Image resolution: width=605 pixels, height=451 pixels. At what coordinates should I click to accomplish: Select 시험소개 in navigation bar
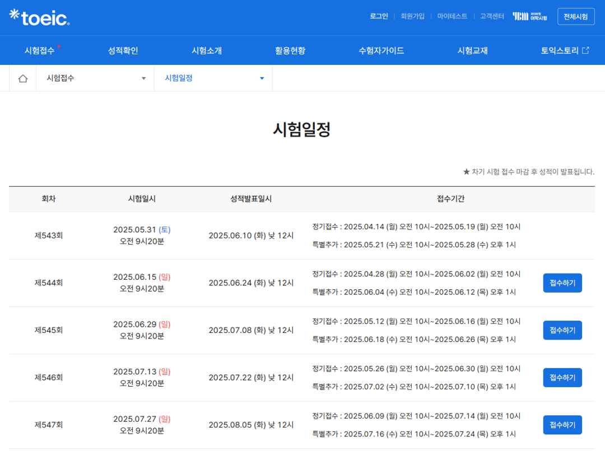point(207,50)
